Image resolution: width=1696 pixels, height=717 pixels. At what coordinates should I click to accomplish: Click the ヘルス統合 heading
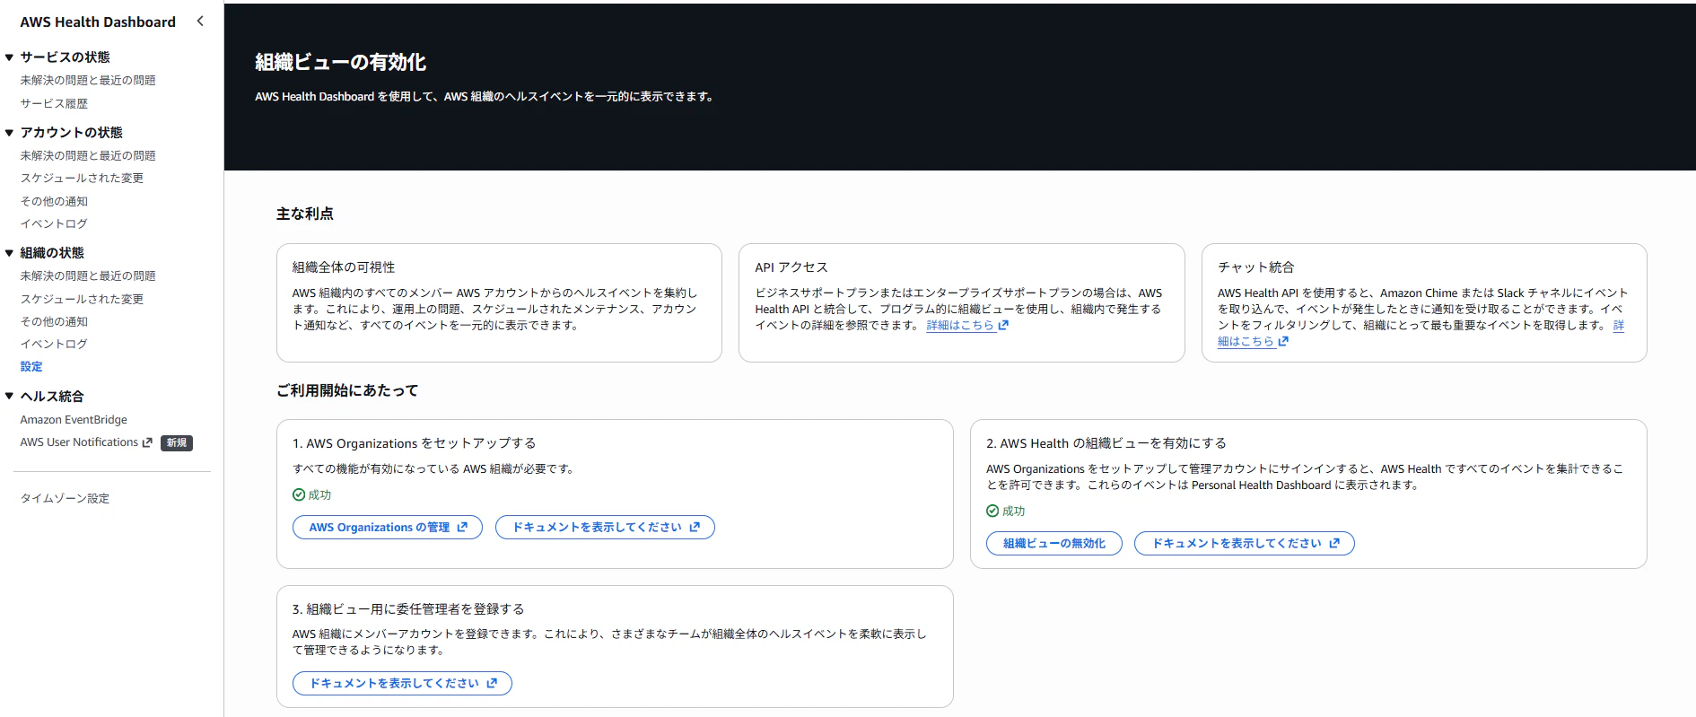[x=52, y=397]
